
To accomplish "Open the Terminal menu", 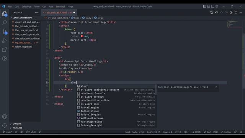I will pos(60,7).
